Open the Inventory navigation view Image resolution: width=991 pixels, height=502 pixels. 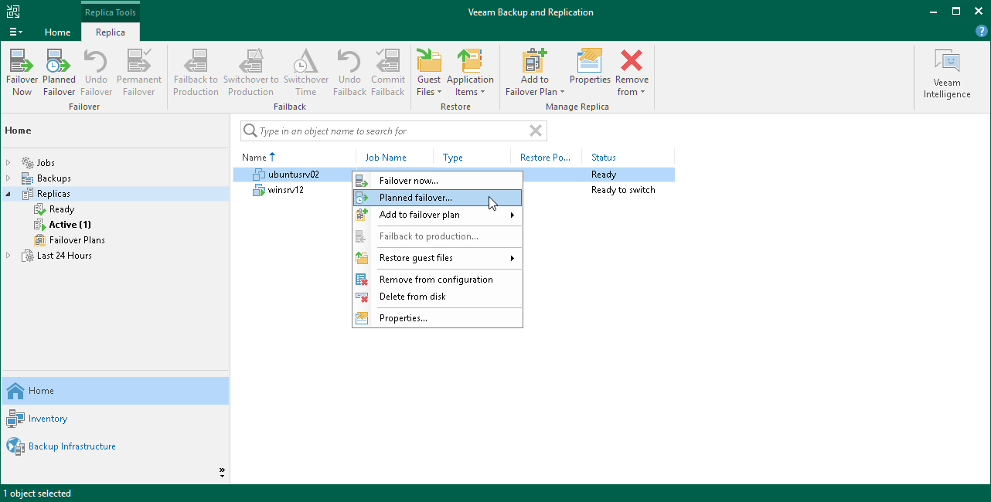click(x=114, y=419)
